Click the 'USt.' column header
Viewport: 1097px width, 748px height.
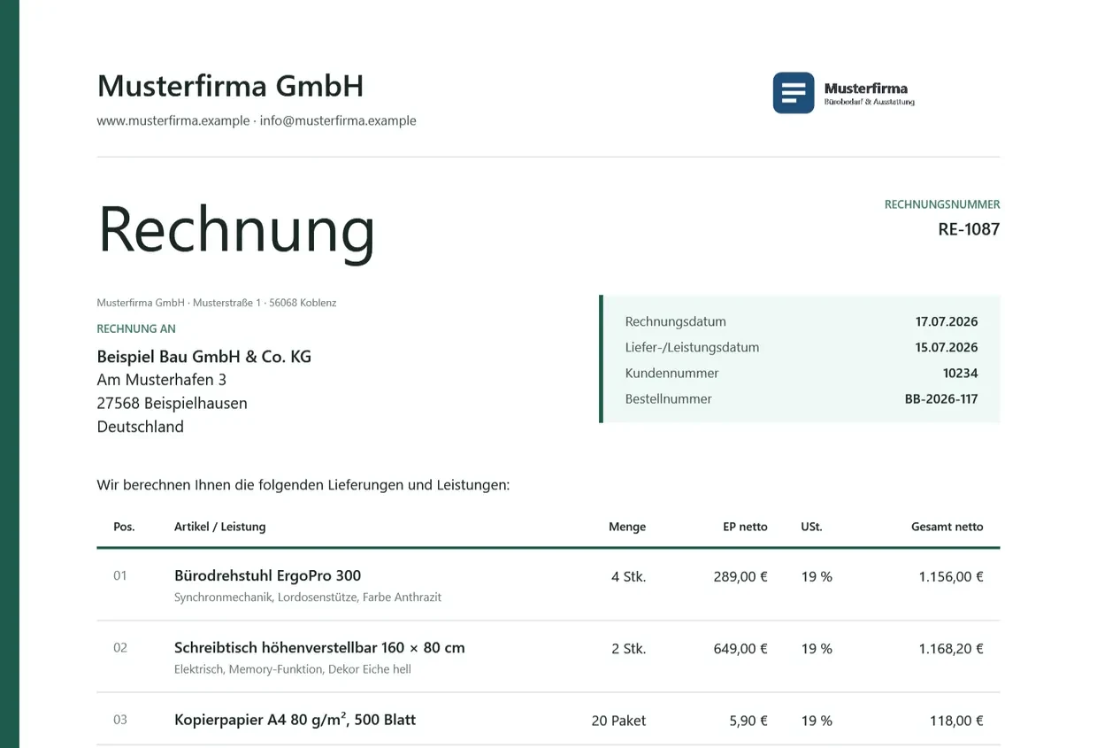[x=811, y=526]
